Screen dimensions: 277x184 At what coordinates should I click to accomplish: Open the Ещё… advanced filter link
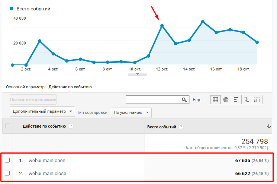click(199, 100)
